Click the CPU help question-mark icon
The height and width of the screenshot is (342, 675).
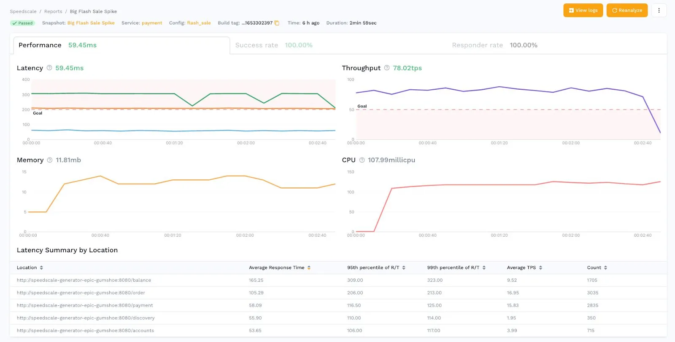pyautogui.click(x=362, y=160)
